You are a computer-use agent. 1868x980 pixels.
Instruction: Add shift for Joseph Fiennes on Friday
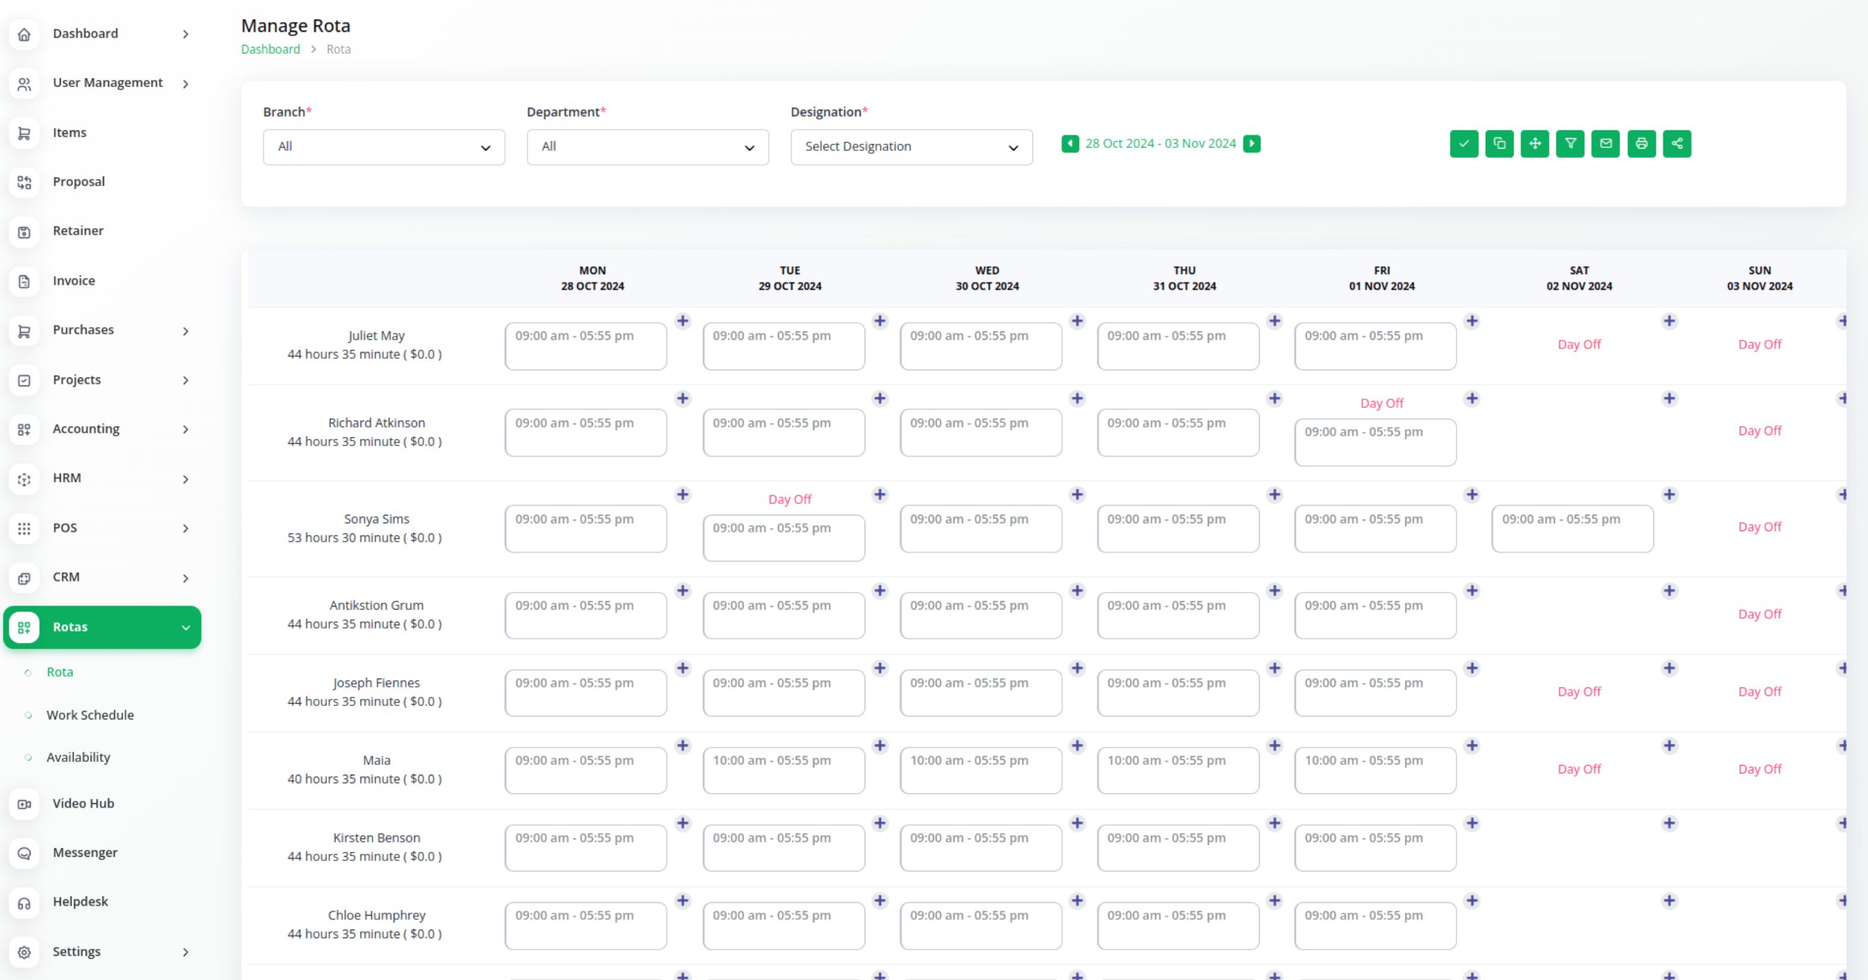[x=1471, y=668]
